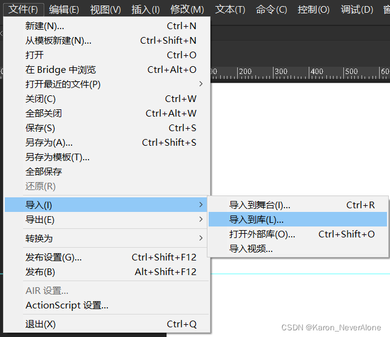This screenshot has width=390, height=337.
Task: Open the 修改(M) menu
Action: (187, 10)
